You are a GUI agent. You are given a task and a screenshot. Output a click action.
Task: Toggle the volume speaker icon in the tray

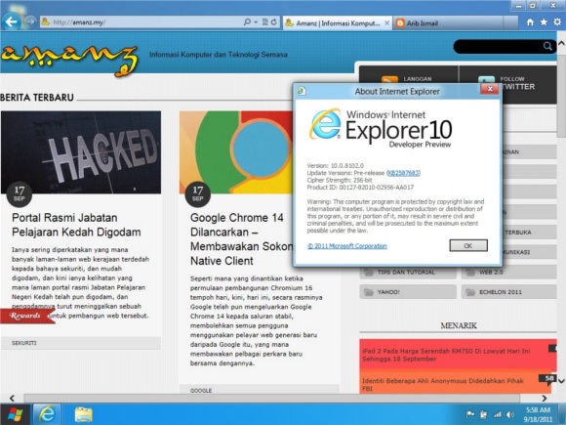[510, 414]
